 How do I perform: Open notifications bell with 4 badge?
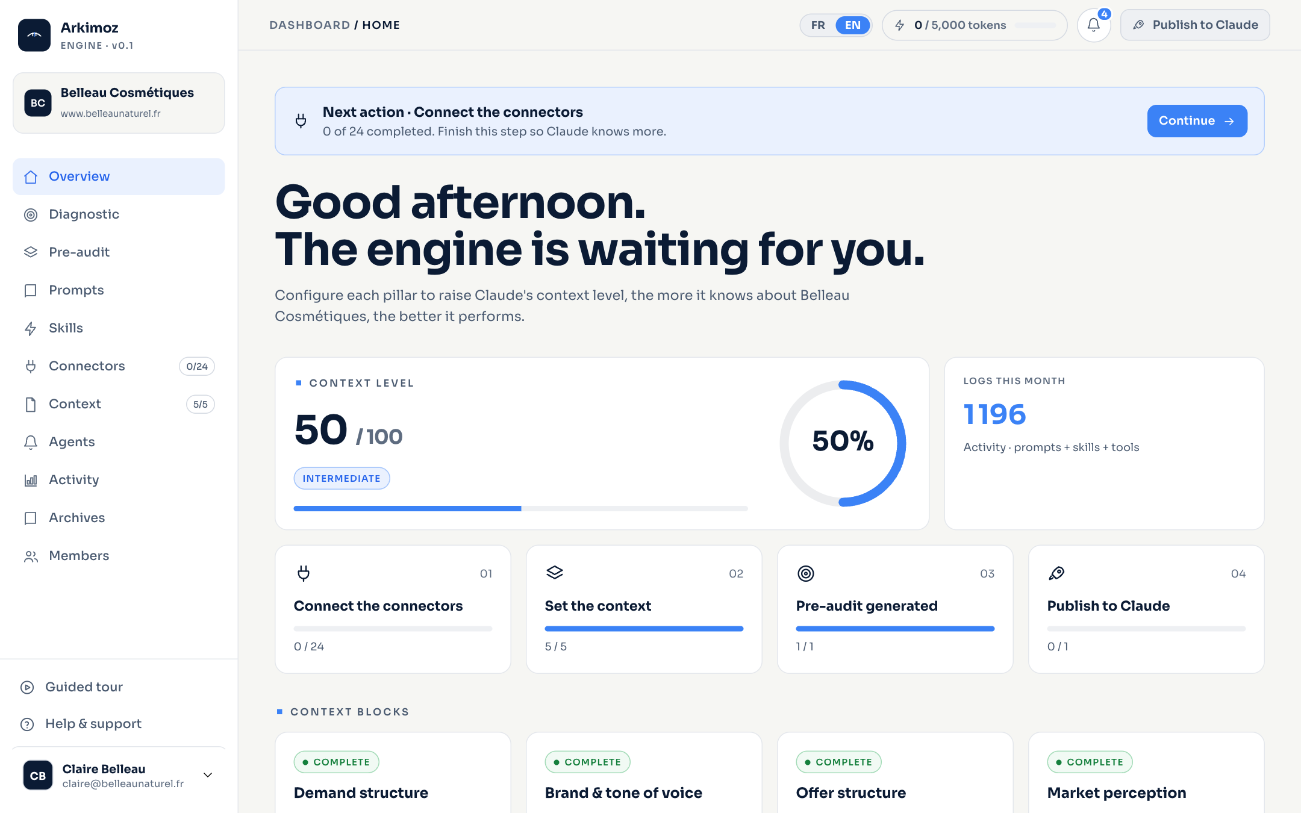pyautogui.click(x=1094, y=25)
